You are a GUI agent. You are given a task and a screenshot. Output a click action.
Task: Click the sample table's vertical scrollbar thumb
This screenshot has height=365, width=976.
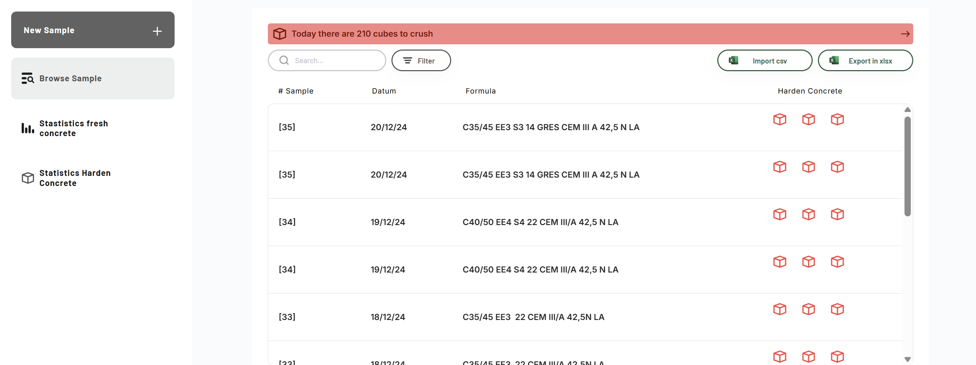coord(908,166)
